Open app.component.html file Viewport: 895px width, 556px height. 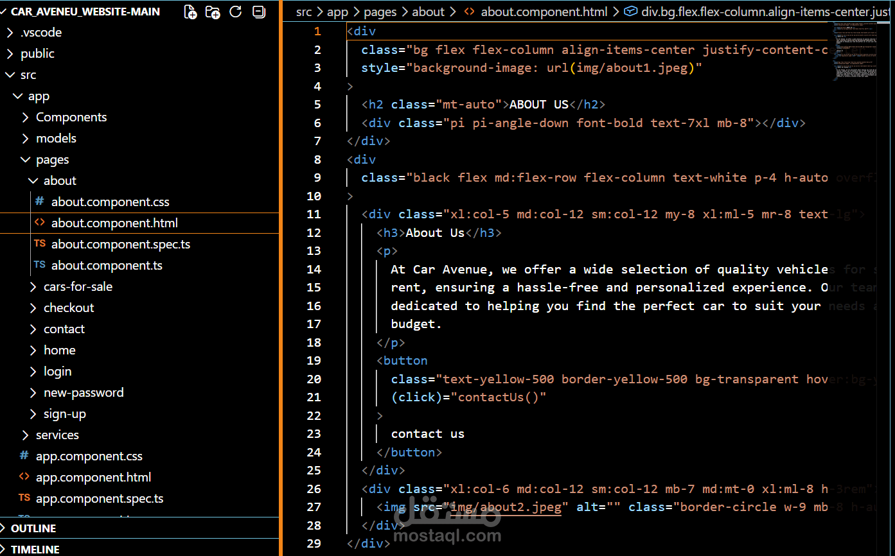pos(93,477)
